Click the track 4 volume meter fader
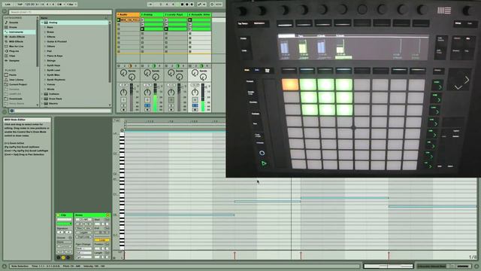481x271 pixels. coord(203,97)
